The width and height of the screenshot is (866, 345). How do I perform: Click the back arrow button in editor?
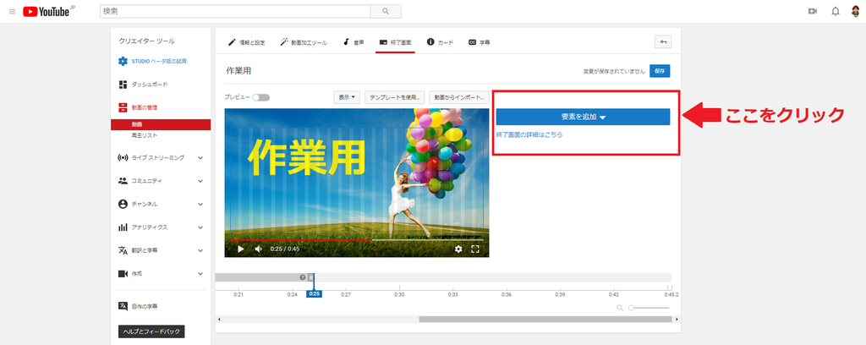point(663,42)
